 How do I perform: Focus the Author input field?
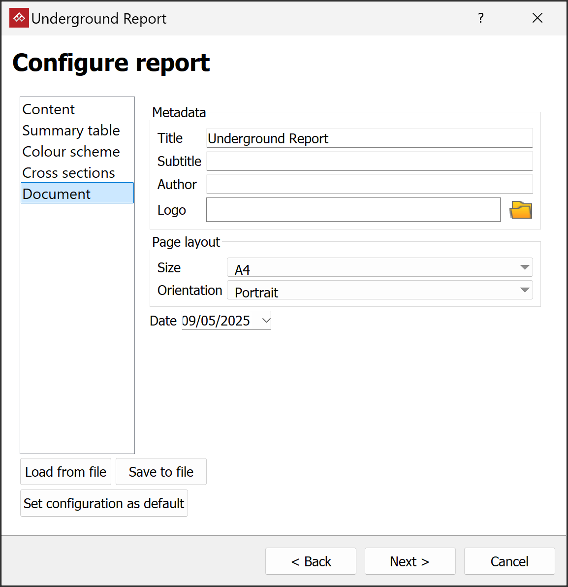coord(369,184)
